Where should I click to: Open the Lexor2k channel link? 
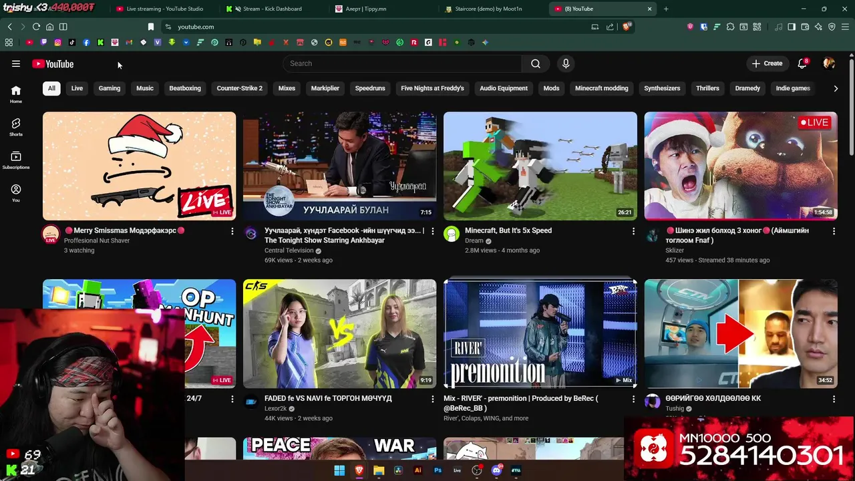[x=275, y=408]
